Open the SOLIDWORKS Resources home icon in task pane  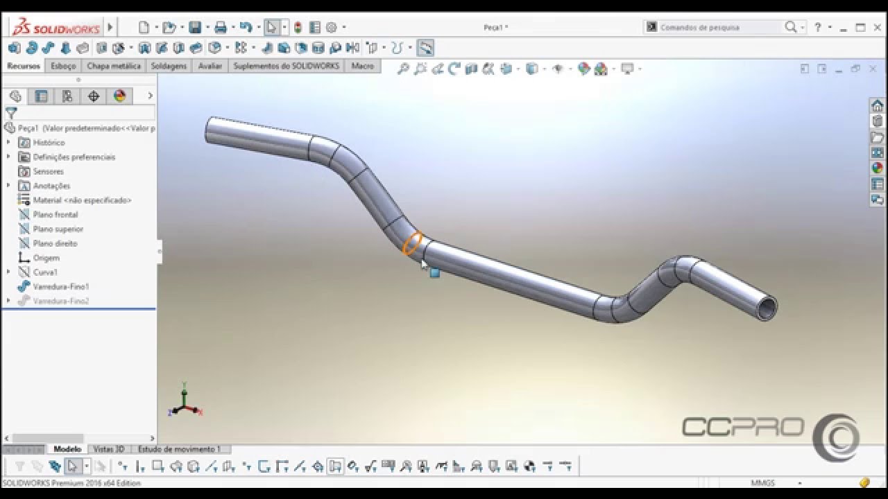coord(878,106)
